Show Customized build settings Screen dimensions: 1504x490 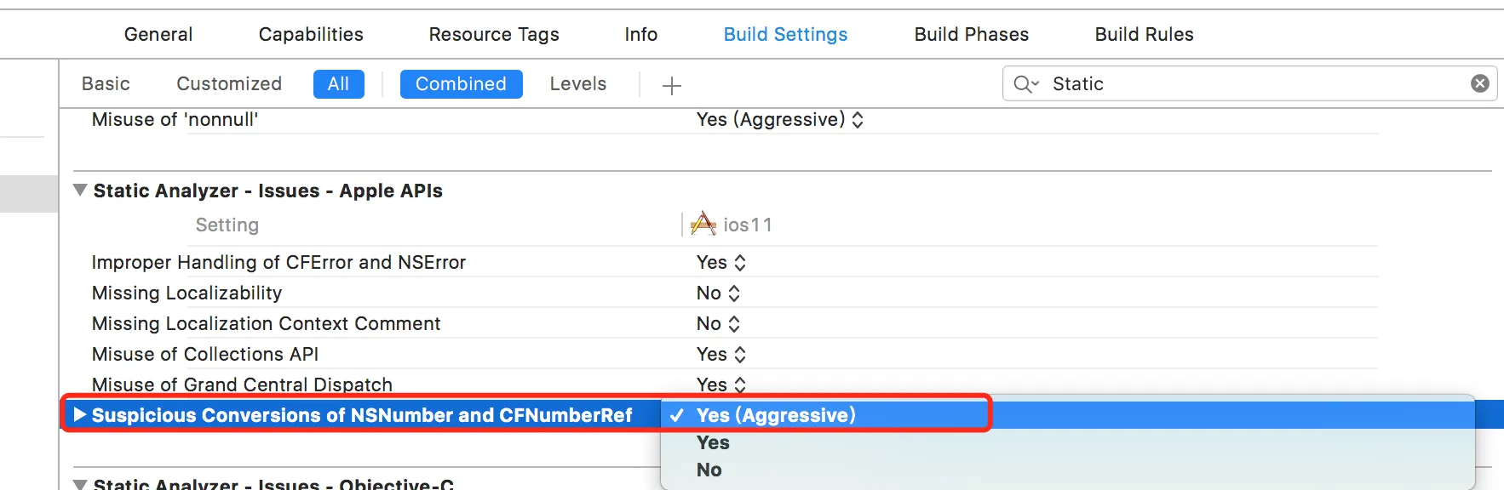coord(229,84)
